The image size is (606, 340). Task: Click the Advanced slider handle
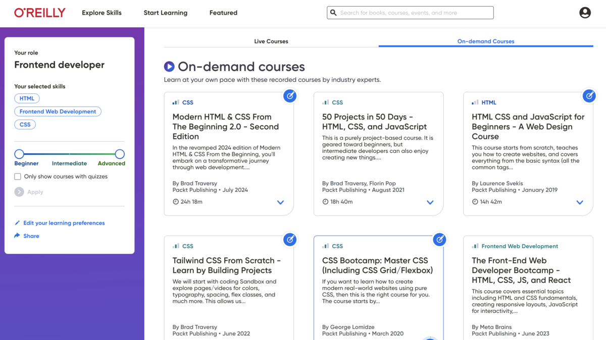[x=120, y=154]
